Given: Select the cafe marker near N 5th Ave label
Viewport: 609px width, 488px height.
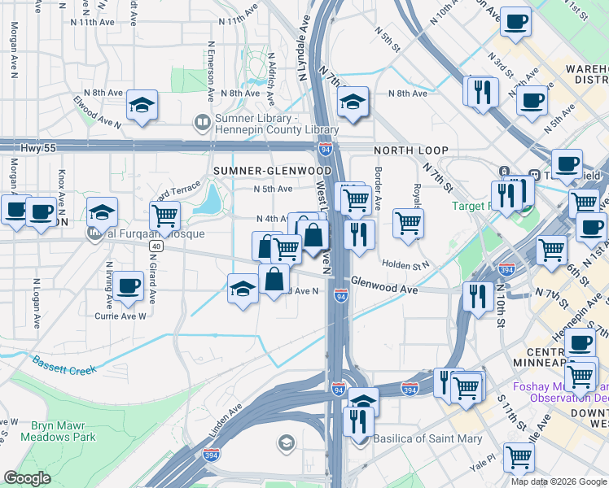Looking at the screenshot, I should pos(532,100).
